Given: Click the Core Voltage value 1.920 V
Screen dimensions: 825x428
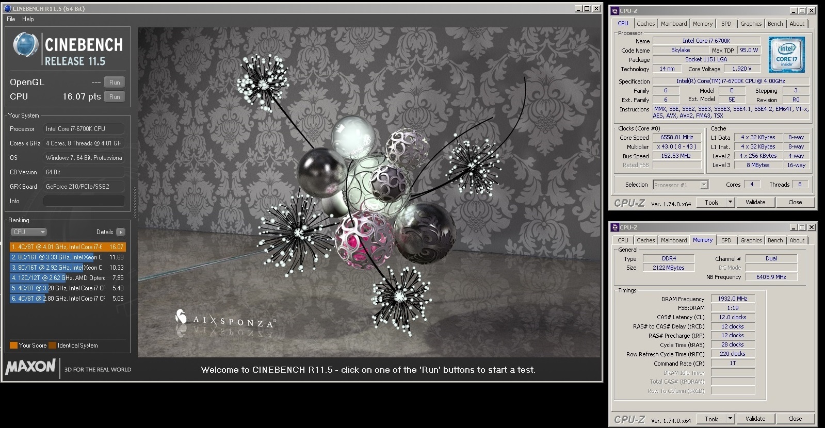Looking at the screenshot, I should point(742,69).
